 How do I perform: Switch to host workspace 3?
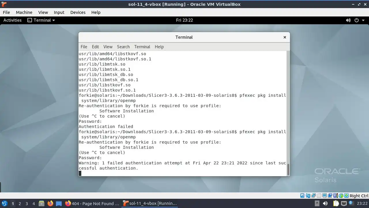click(27, 204)
